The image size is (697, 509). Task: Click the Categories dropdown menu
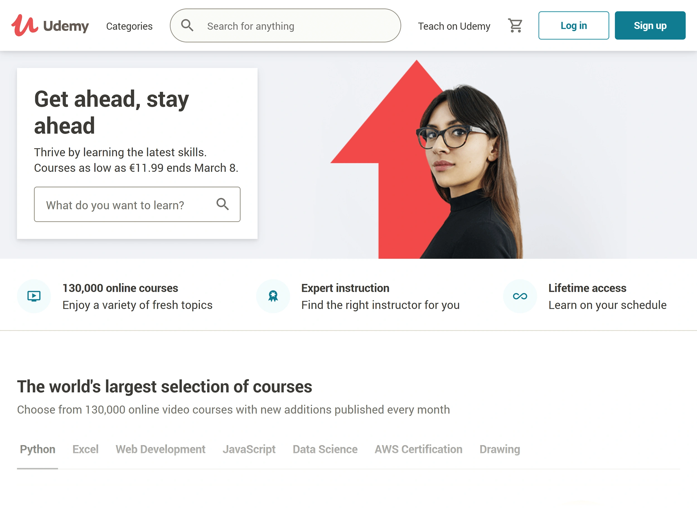point(129,25)
